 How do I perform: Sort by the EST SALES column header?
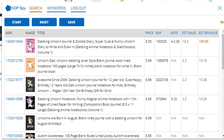tap(189, 33)
